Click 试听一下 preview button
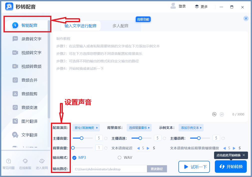This screenshot has width=252, height=177. 194,167
